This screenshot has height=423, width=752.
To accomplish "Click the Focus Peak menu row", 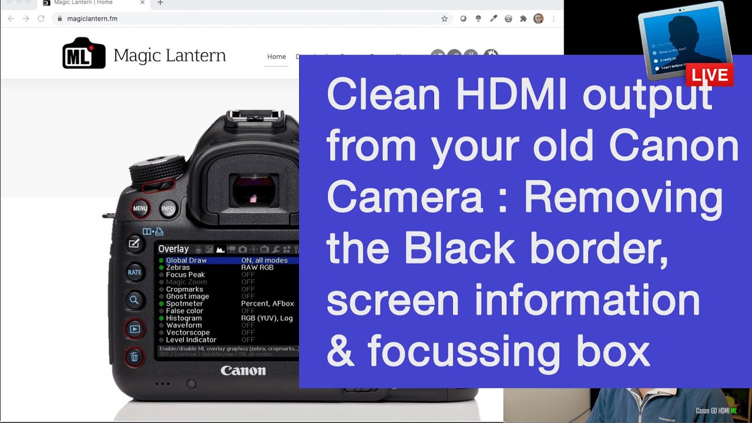I will (229, 275).
